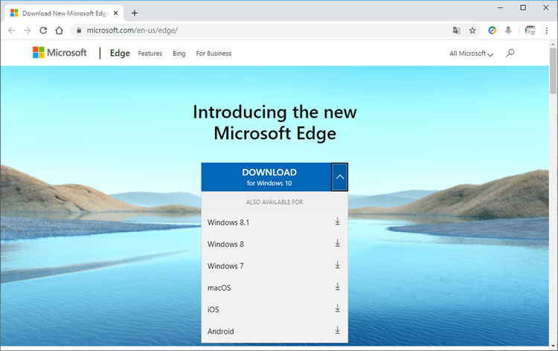Image resolution: width=558 pixels, height=351 pixels.
Task: Open Chrome's three-dot menu
Action: pos(546,30)
